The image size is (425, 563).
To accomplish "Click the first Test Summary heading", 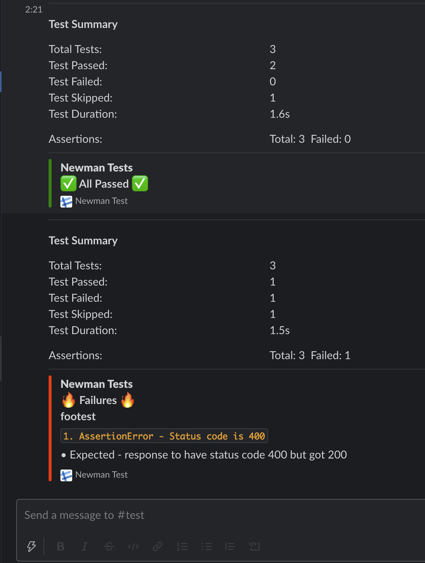I will click(83, 24).
